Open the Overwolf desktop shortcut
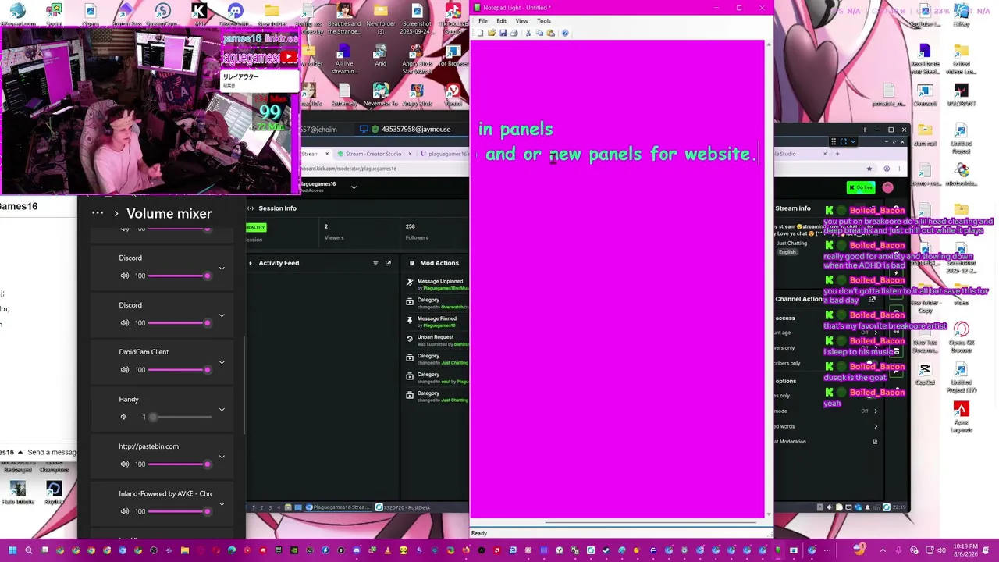This screenshot has width=999, height=562. click(x=925, y=96)
